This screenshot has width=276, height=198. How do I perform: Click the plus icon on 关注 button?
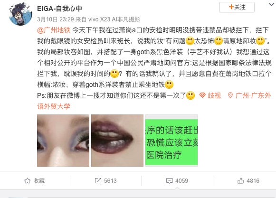[x=231, y=7]
